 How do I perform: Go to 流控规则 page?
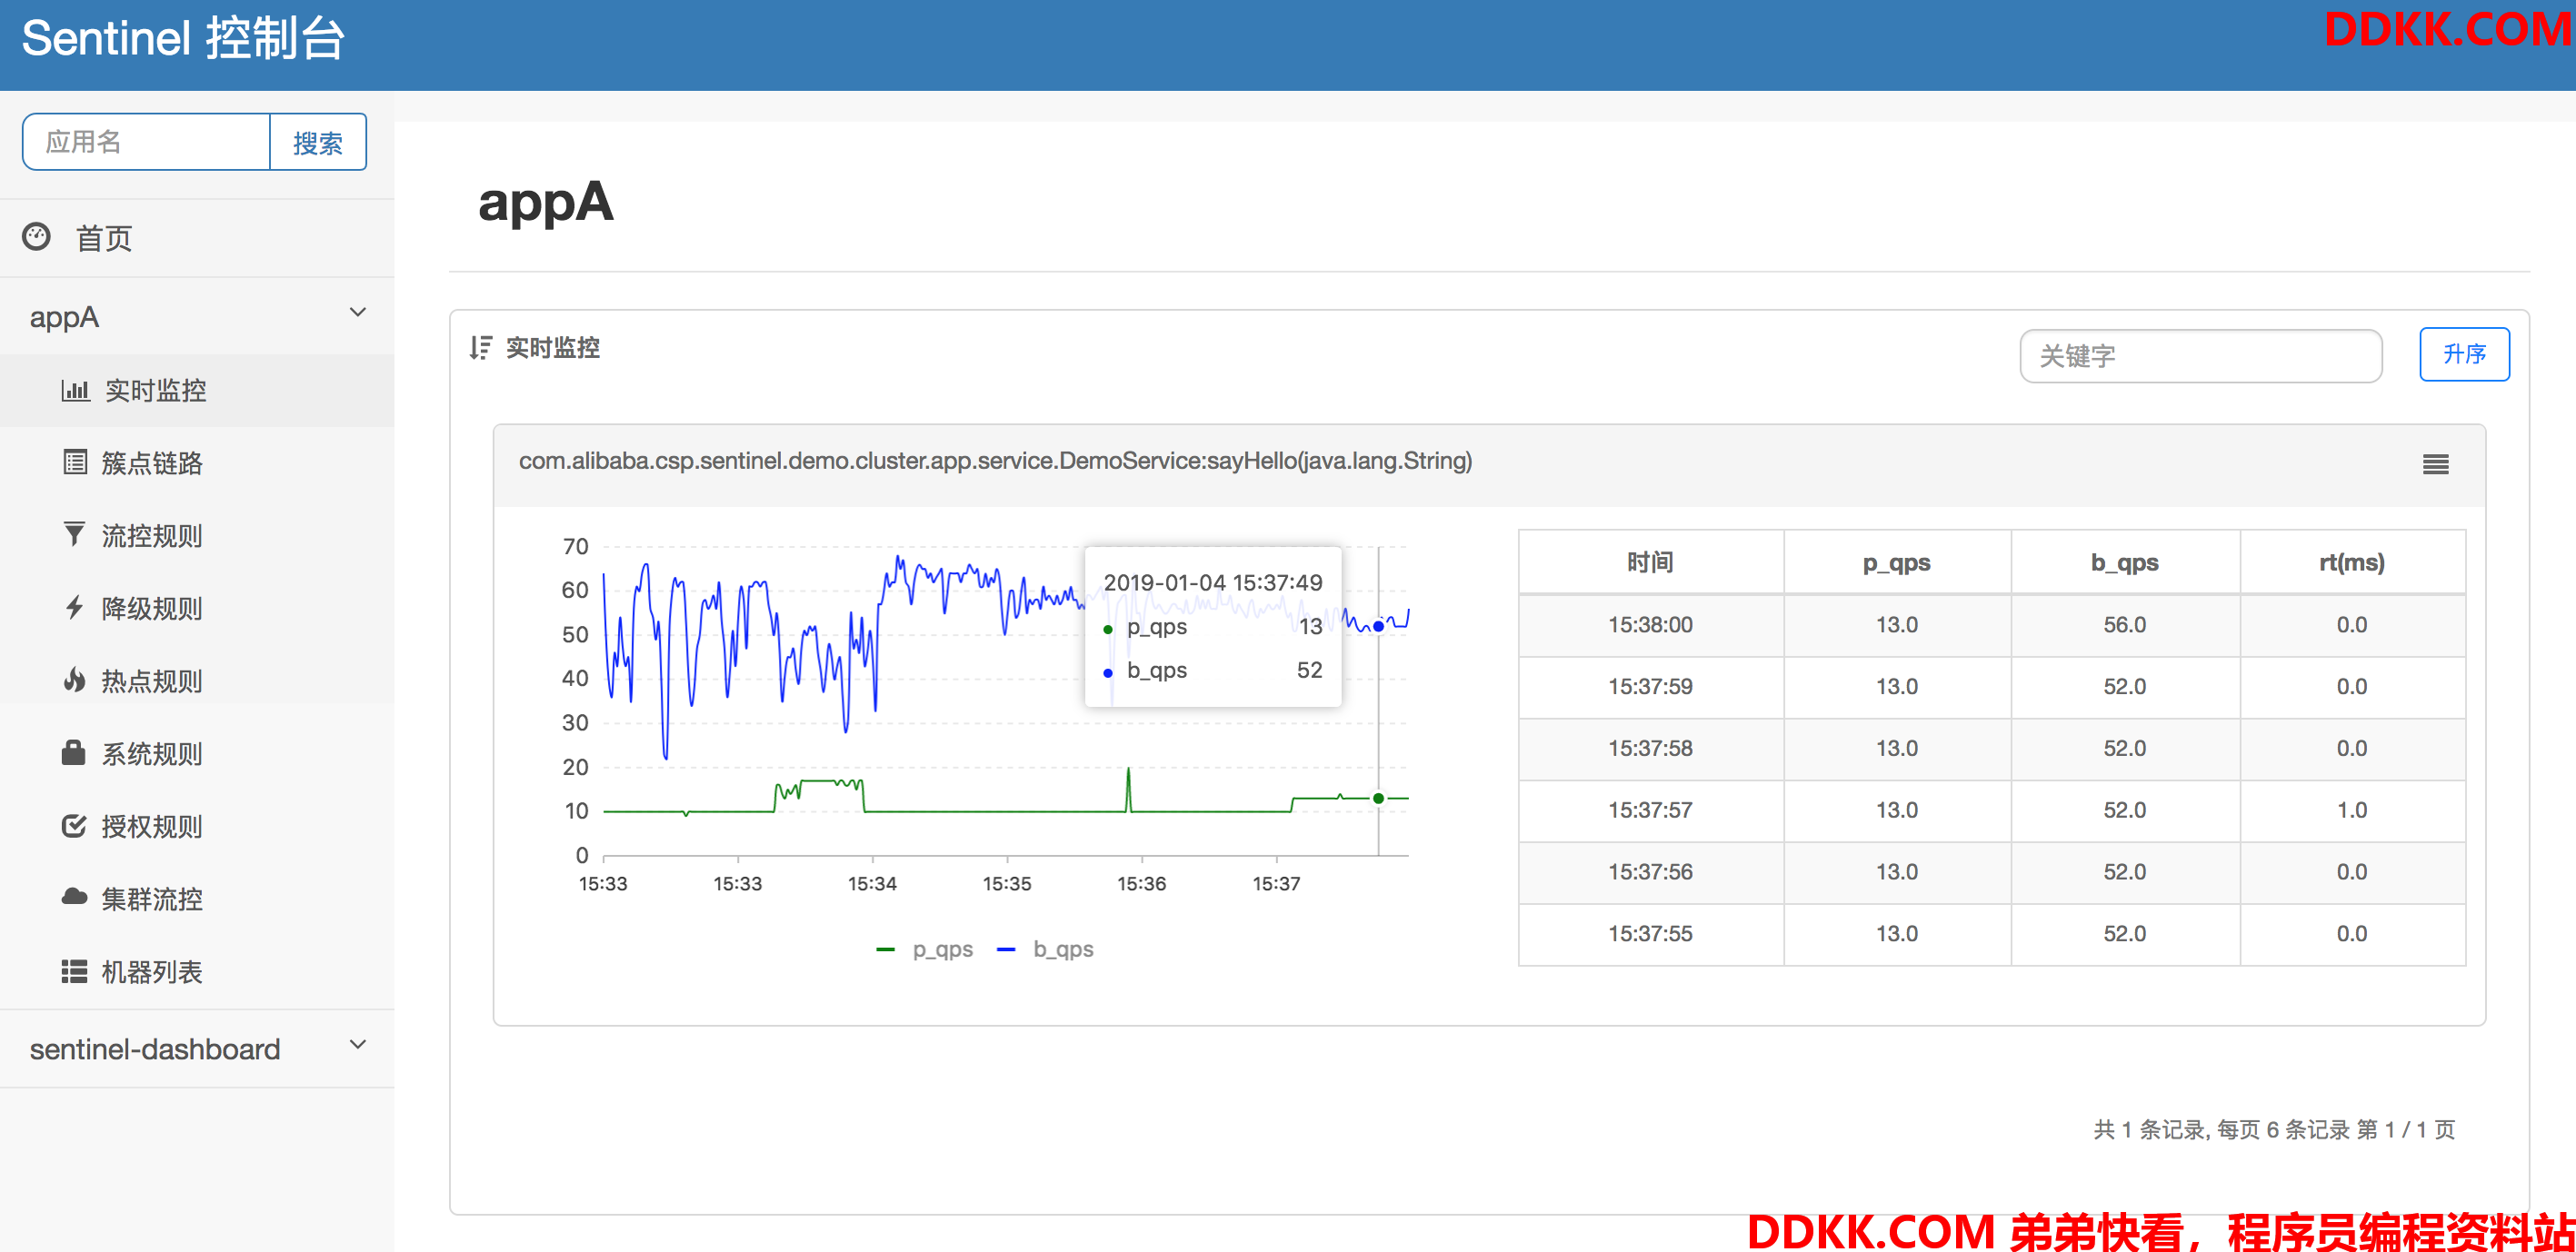point(197,535)
